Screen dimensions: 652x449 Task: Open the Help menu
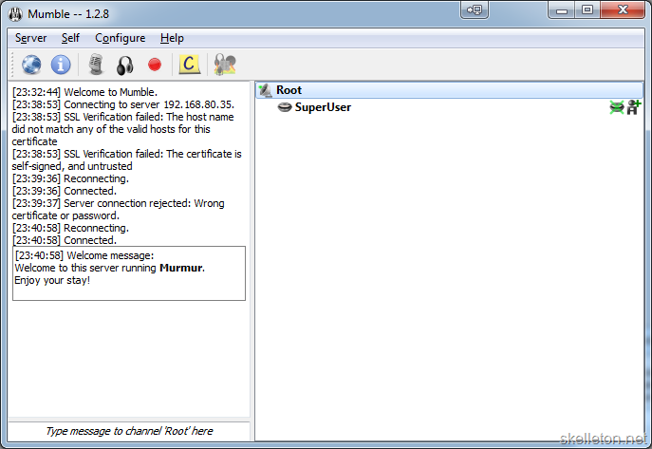[172, 38]
